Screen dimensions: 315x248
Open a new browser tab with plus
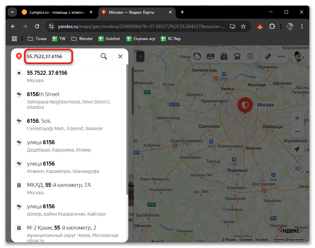[182, 12]
